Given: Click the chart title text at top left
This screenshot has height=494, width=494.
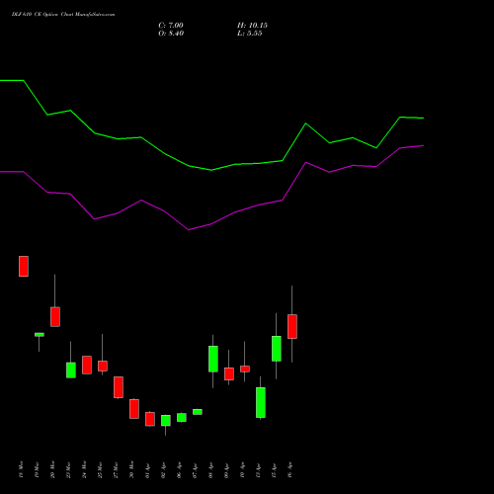Looking at the screenshot, I should point(63,15).
